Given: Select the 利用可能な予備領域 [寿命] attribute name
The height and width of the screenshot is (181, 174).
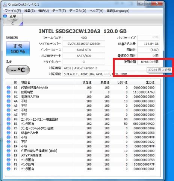Looking at the screenshot, I should point(39,151).
